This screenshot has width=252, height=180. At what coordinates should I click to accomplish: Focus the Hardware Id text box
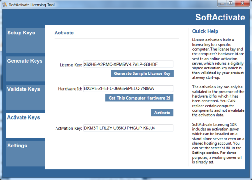pos(128,88)
